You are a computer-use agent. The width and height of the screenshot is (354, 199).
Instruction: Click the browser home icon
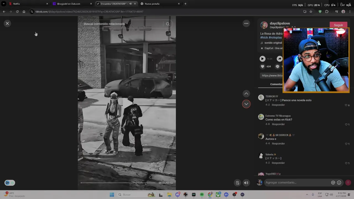24,12
